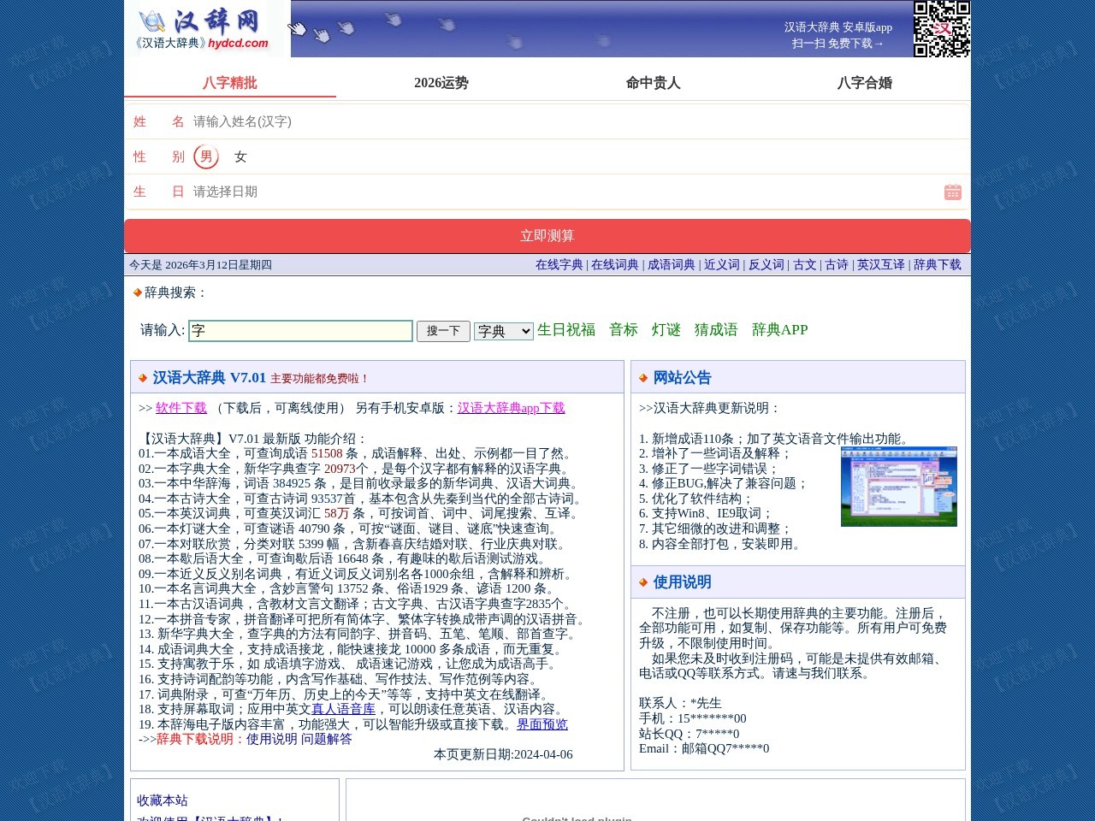Click the 汉辞网 logo
1095x821 pixels.
pos(203,28)
